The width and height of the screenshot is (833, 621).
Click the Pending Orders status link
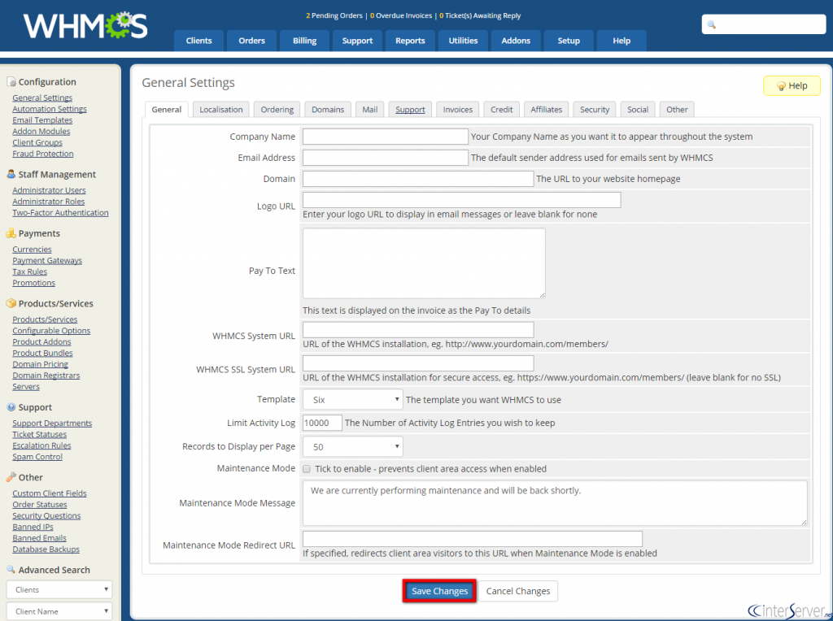pyautogui.click(x=334, y=15)
